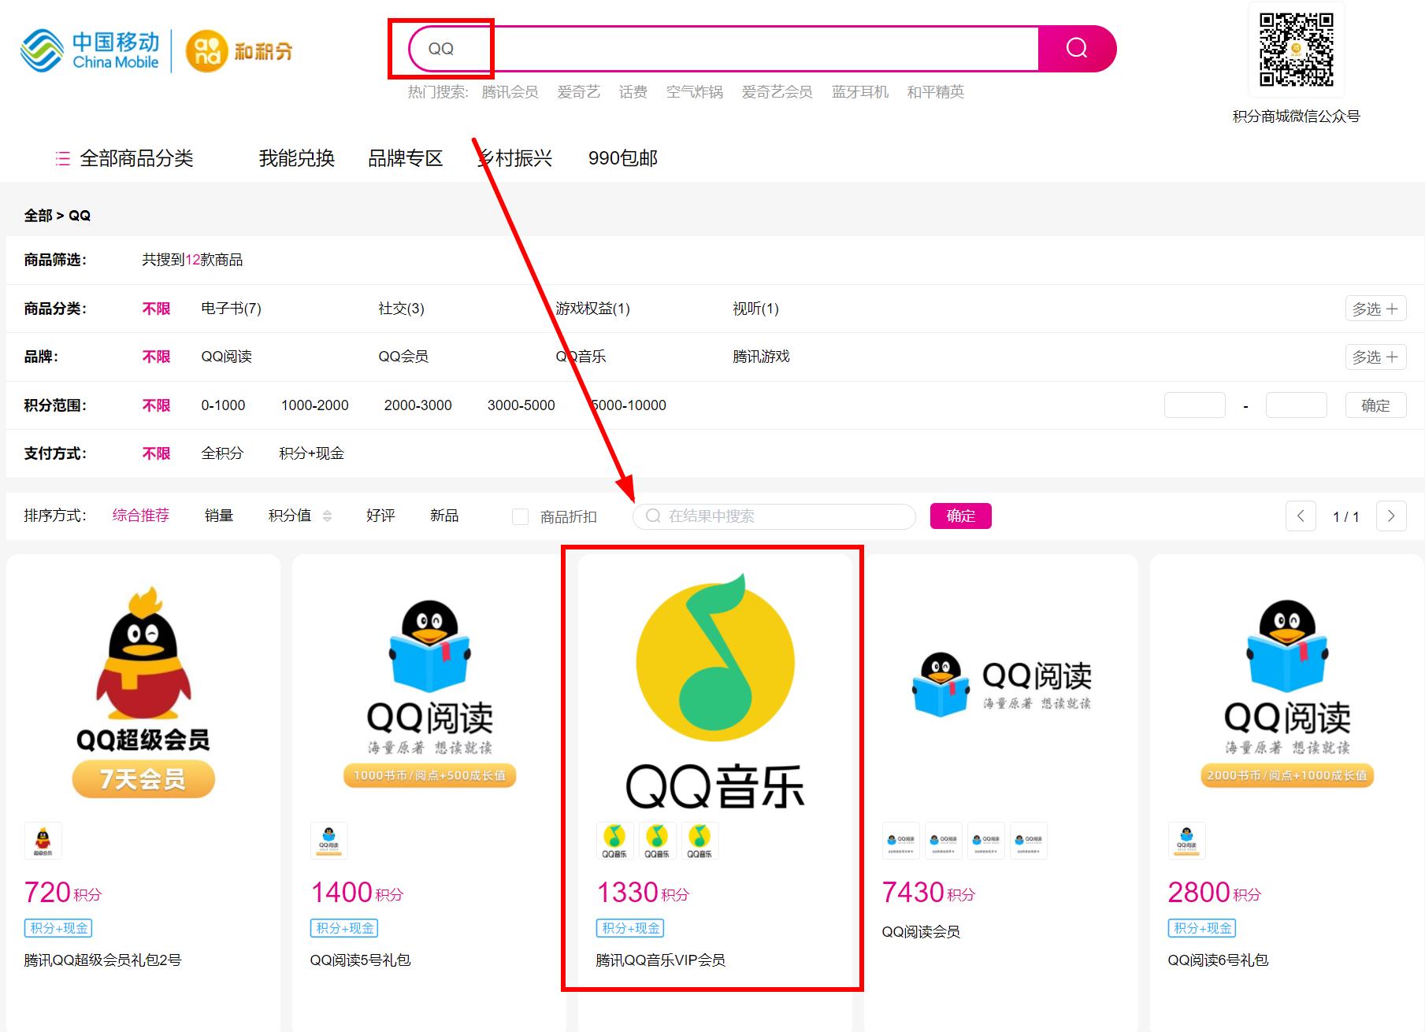Go to next results page arrow
1425x1032 pixels.
click(x=1391, y=516)
